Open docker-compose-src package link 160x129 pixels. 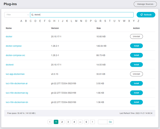pyautogui.click(x=16, y=55)
